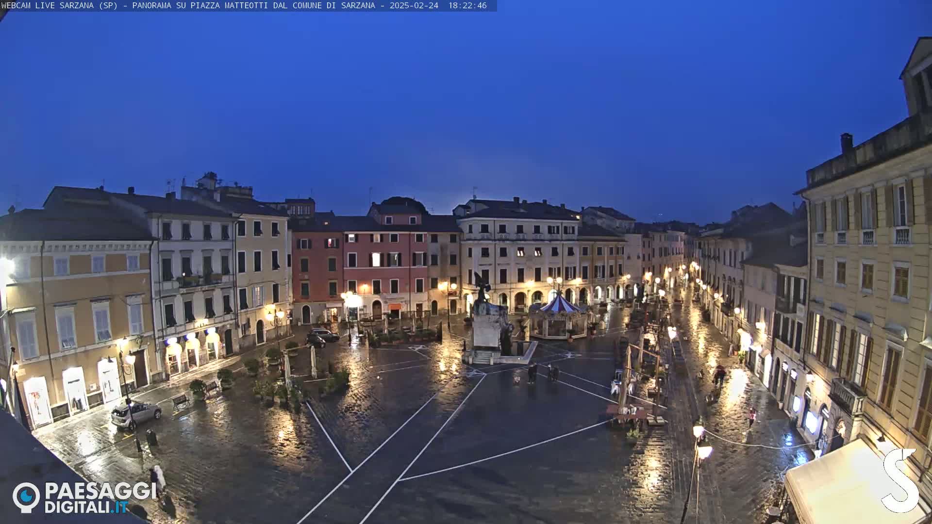
Task: Click the time stamp "18:22:46"
Action: [467, 6]
